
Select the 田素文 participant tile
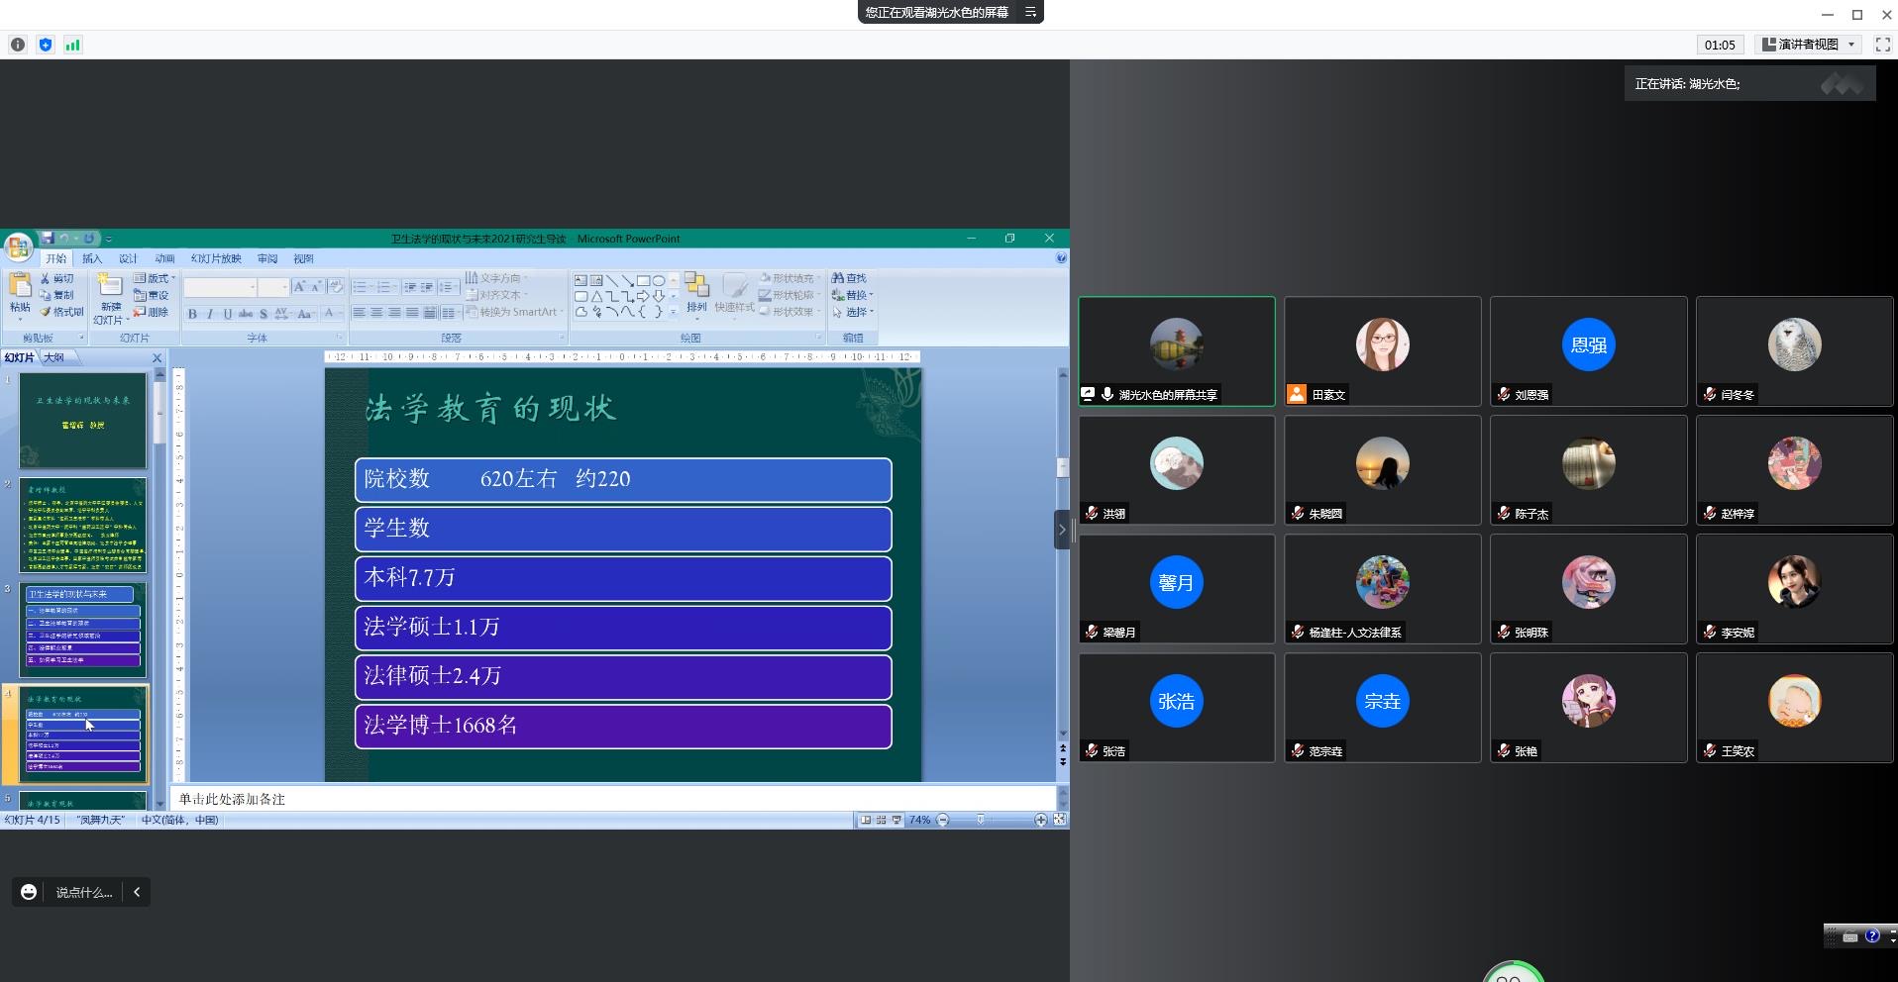tap(1382, 351)
